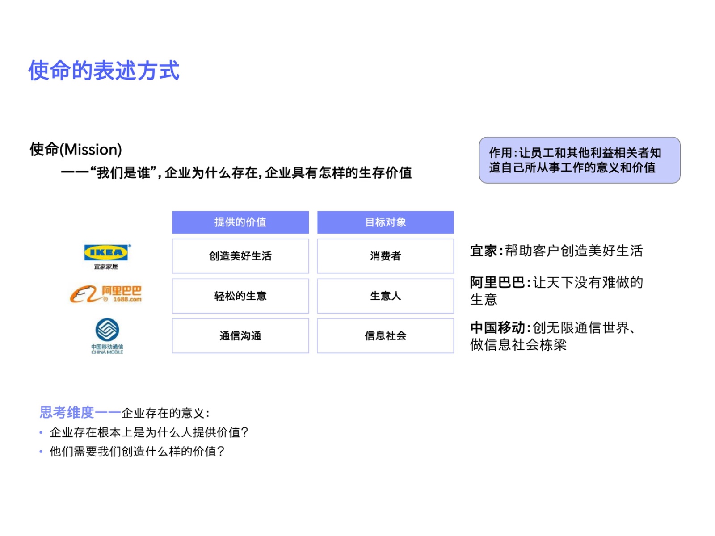Image resolution: width=715 pixels, height=536 pixels.
Task: Select the 信息社会 cell
Action: point(385,335)
